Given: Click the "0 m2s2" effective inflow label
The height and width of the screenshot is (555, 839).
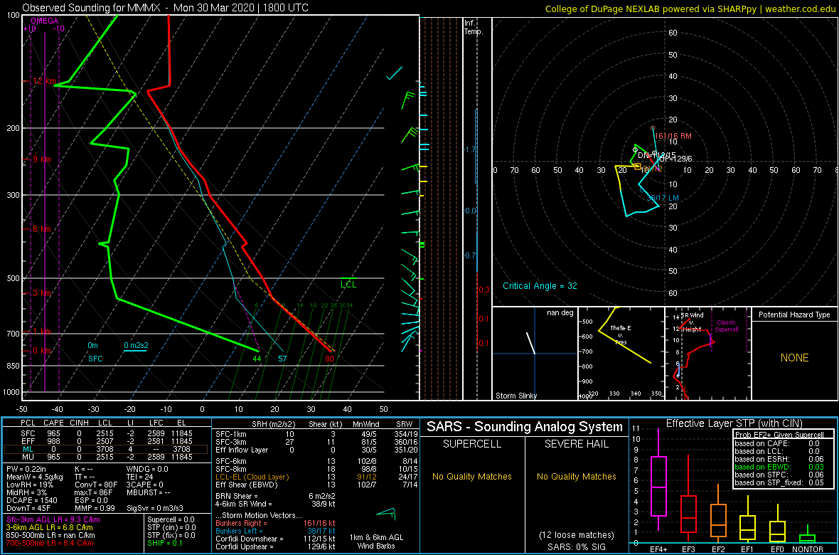Looking at the screenshot, I should click(135, 346).
